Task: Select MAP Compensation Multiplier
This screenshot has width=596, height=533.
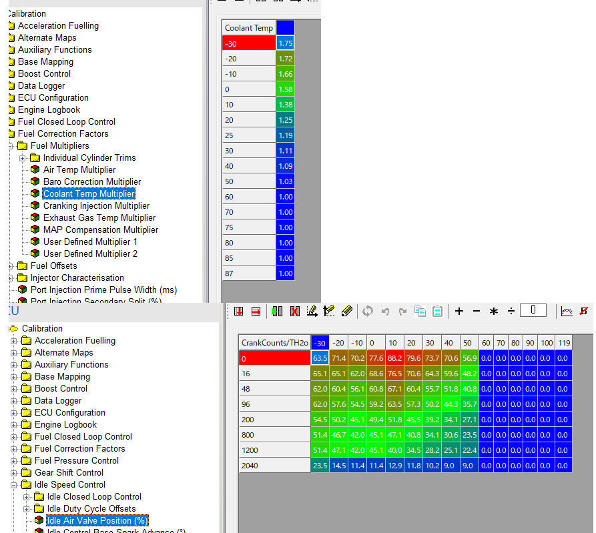Action: coord(100,230)
